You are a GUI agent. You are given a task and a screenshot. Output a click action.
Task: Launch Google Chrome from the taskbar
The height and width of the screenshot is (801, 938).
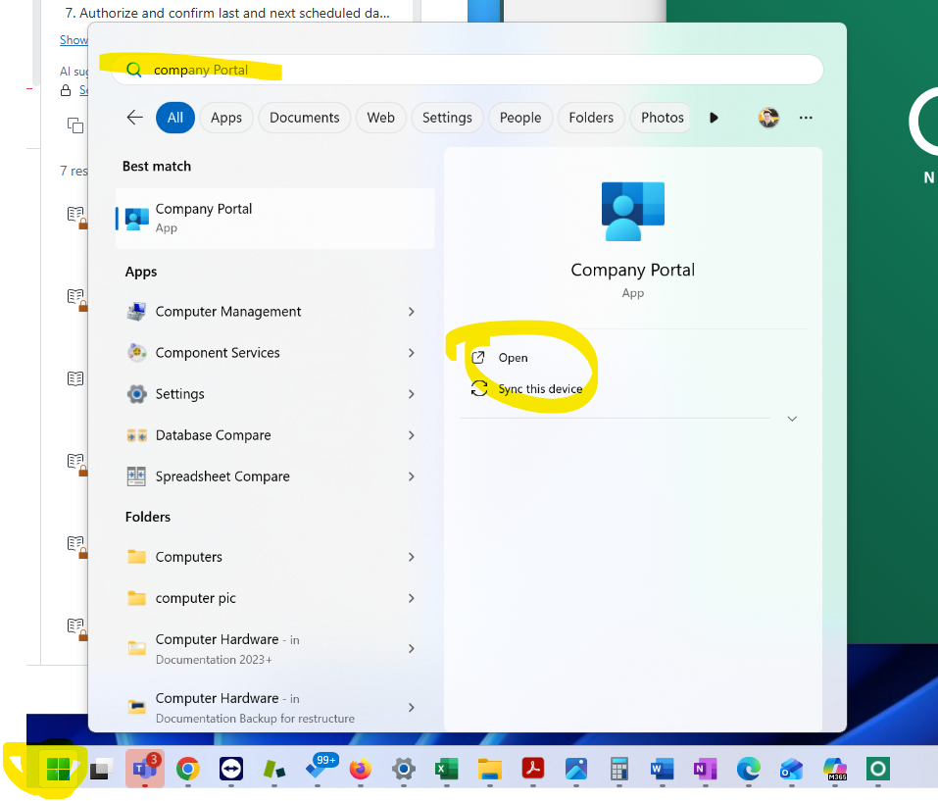[x=187, y=770]
